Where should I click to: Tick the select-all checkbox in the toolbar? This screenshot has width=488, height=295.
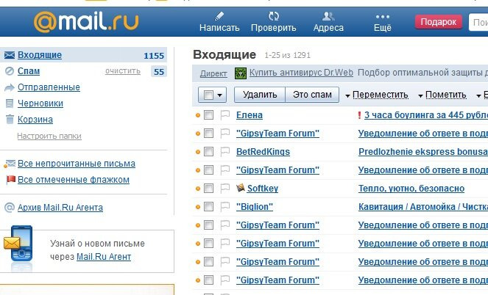point(208,95)
